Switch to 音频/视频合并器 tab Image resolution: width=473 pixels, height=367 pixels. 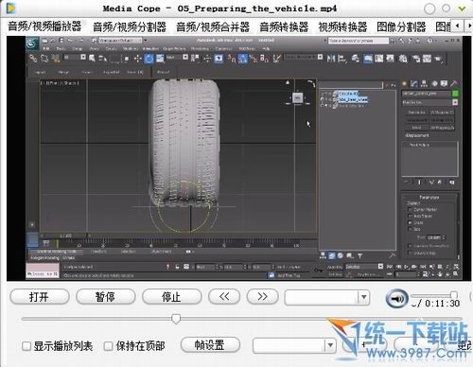tap(213, 26)
